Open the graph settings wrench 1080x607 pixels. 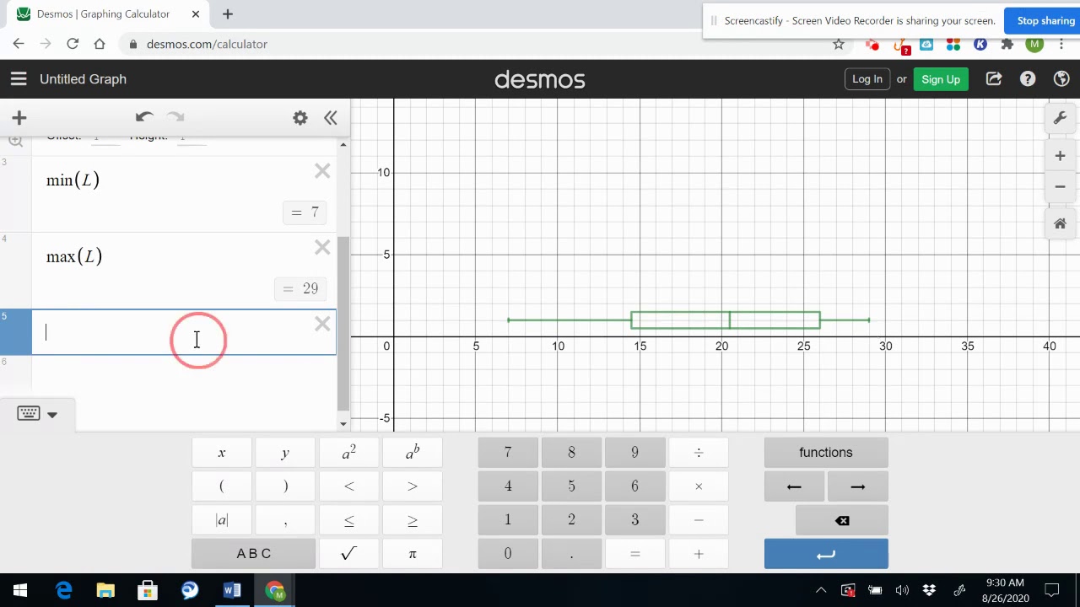1061,118
